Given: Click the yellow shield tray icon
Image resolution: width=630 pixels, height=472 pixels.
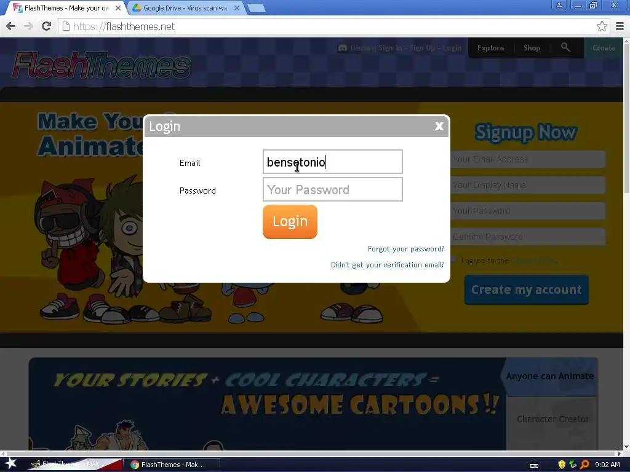Looking at the screenshot, I should [x=561, y=465].
